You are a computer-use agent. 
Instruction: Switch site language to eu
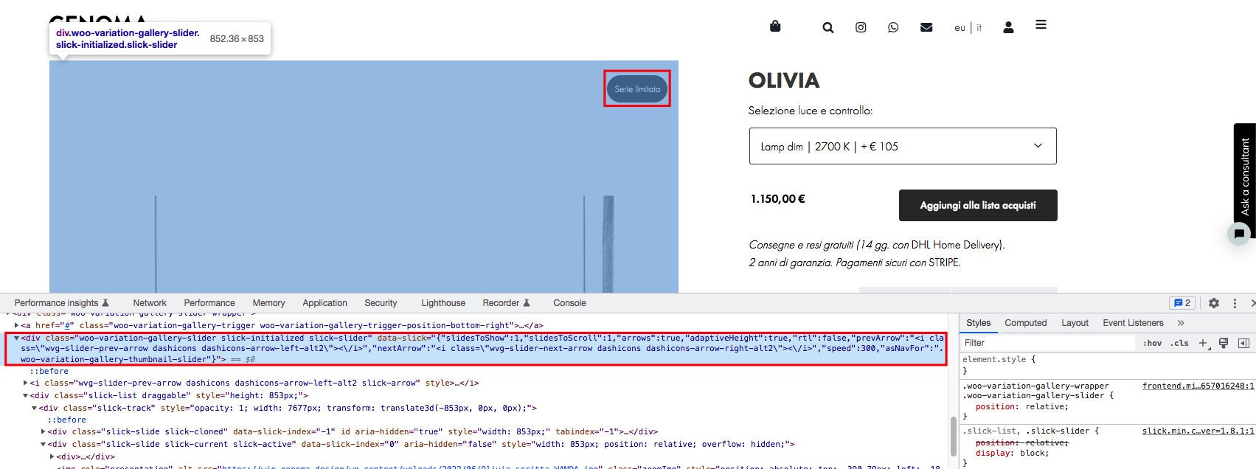960,28
